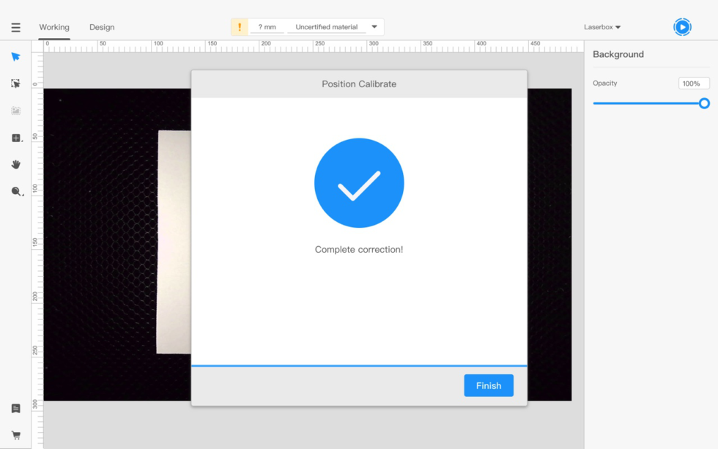Image resolution: width=718 pixels, height=449 pixels.
Task: Click the Opacity slider handle
Action: point(704,103)
